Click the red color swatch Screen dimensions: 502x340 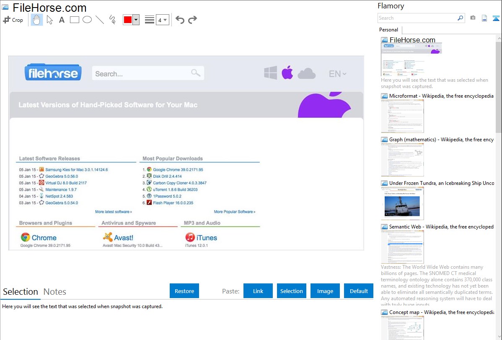[128, 20]
